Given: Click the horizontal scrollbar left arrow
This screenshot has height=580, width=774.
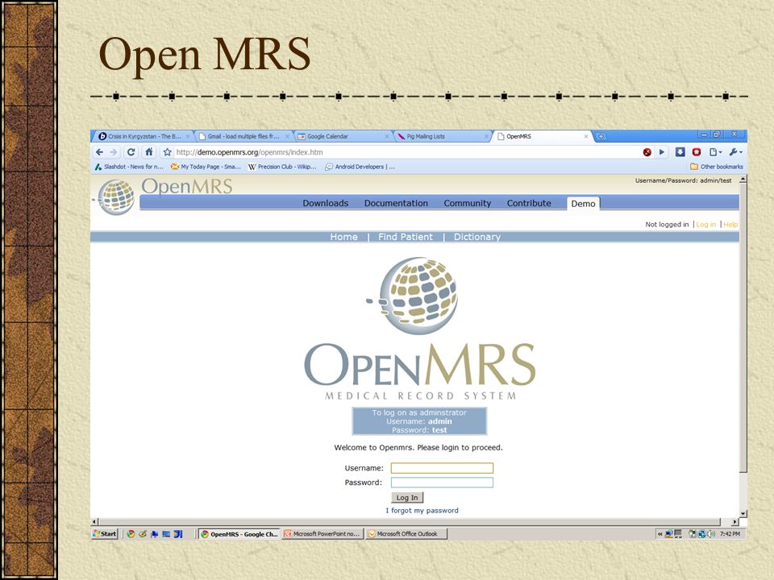Looking at the screenshot, I should tap(95, 521).
